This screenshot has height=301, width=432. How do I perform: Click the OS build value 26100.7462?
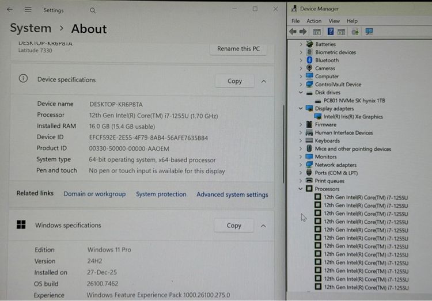(103, 283)
